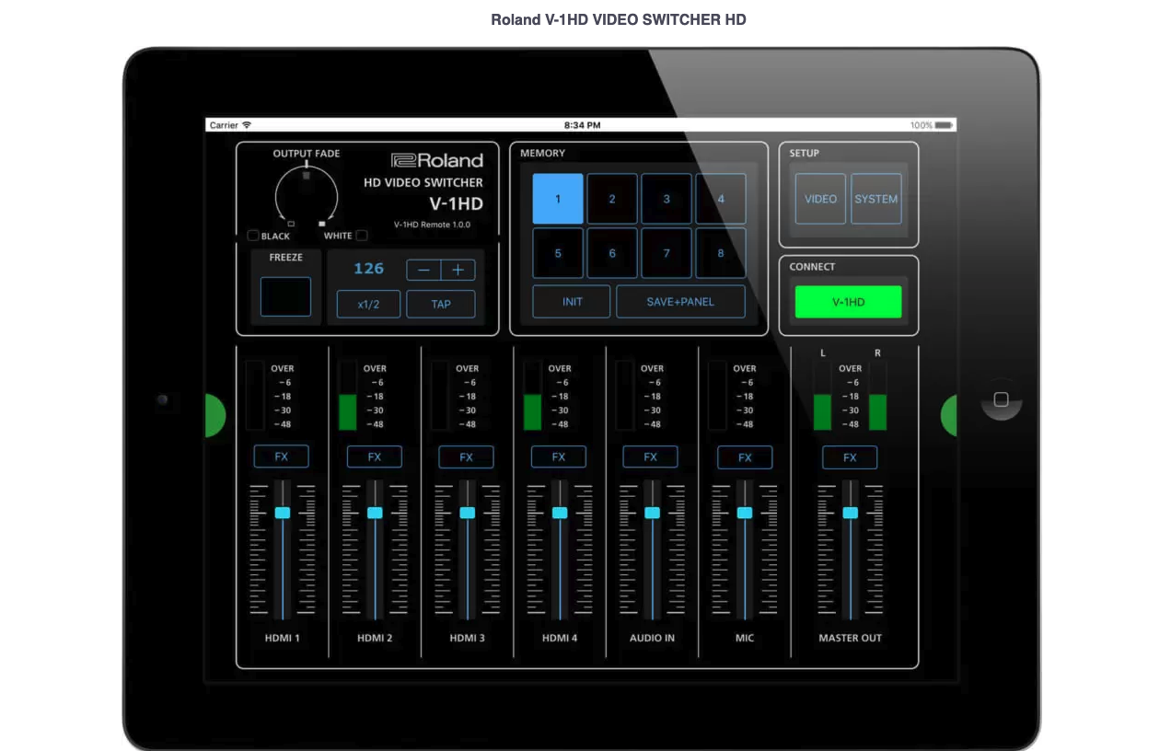Open FX for AUDIO IN channel
Image resolution: width=1171 pixels, height=751 pixels.
tap(651, 456)
